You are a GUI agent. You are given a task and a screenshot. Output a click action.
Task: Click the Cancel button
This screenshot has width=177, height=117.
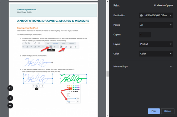point(168,111)
